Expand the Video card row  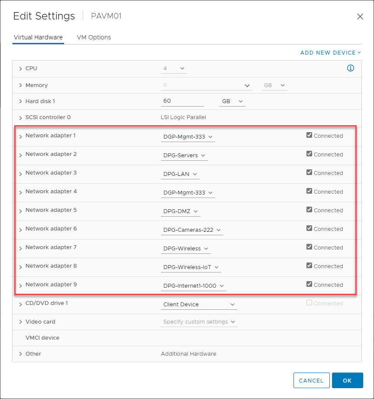pos(20,322)
